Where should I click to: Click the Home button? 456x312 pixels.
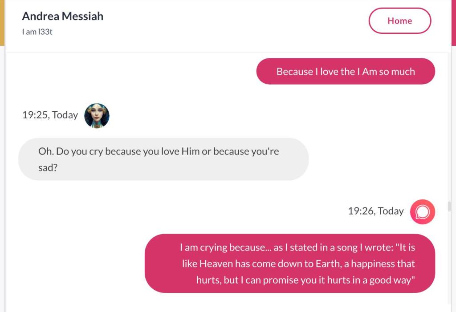coord(399,21)
